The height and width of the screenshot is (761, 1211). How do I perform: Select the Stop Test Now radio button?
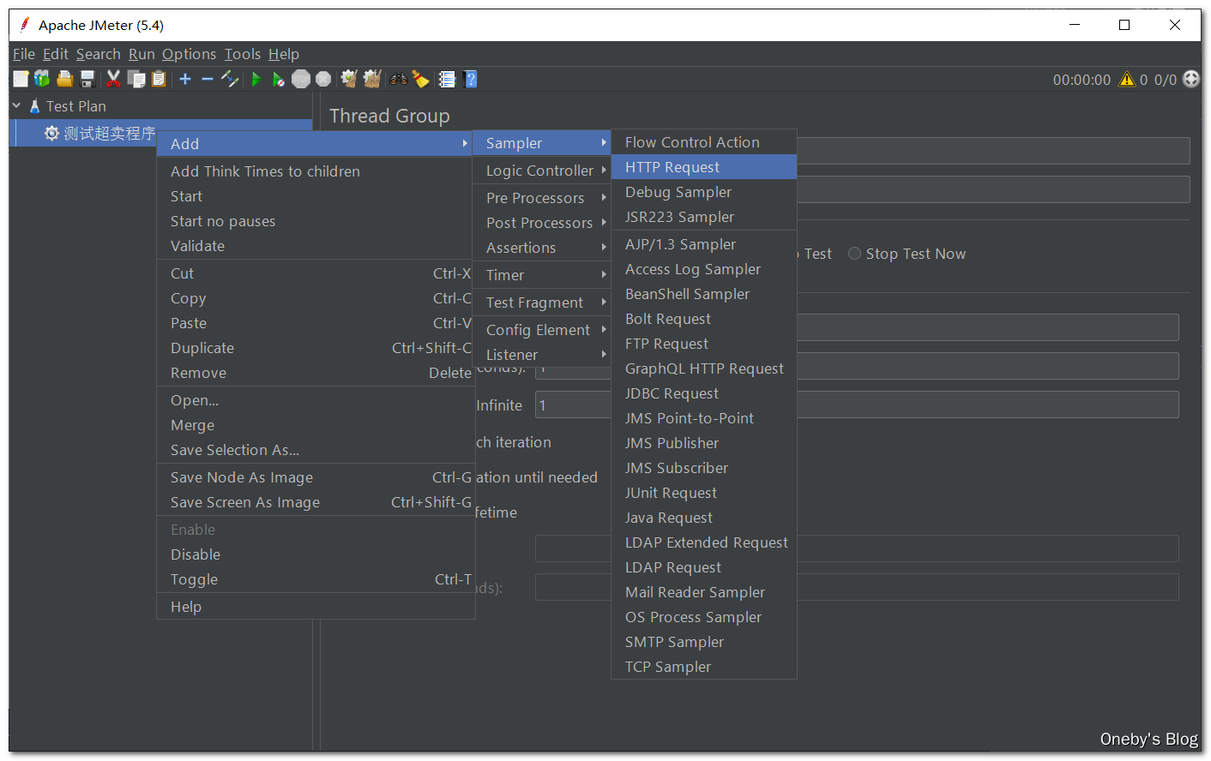click(854, 254)
